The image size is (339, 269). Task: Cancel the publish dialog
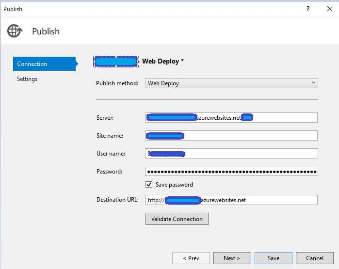click(315, 258)
